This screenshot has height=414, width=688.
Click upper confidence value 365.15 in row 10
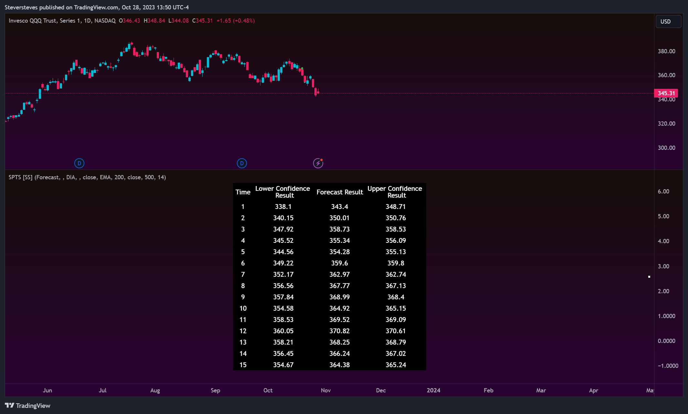[396, 308]
